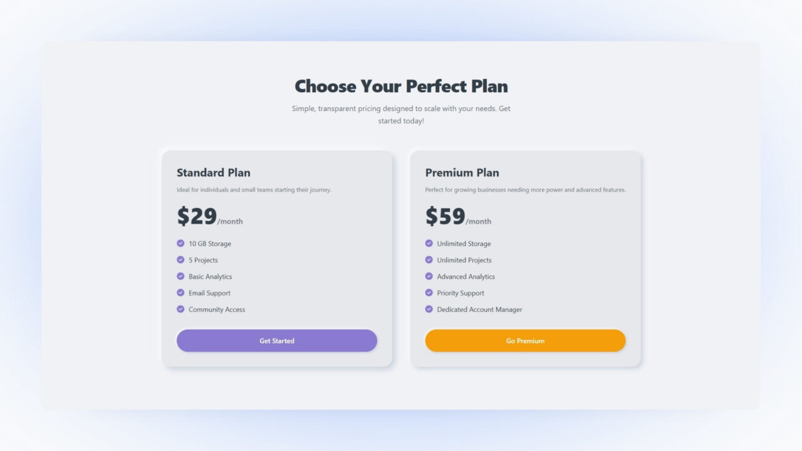Click the Premium Plan description text
This screenshot has height=451, width=802.
pyautogui.click(x=525, y=189)
